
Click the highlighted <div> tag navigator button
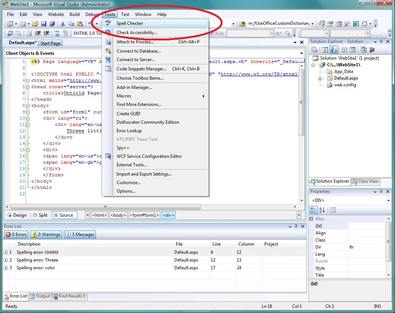pos(168,215)
